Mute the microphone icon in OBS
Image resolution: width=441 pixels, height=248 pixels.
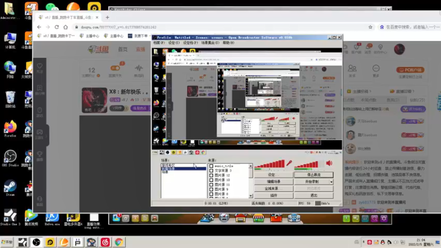coord(289,163)
